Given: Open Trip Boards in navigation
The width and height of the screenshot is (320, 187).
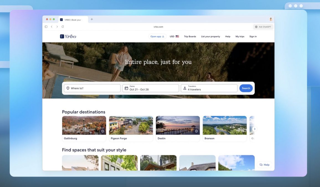Looking at the screenshot, I should click(190, 36).
